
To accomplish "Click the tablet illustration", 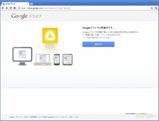I will pos(67,60).
